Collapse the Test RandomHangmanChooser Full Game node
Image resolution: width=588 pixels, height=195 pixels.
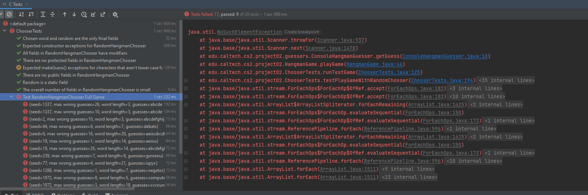tap(11, 97)
